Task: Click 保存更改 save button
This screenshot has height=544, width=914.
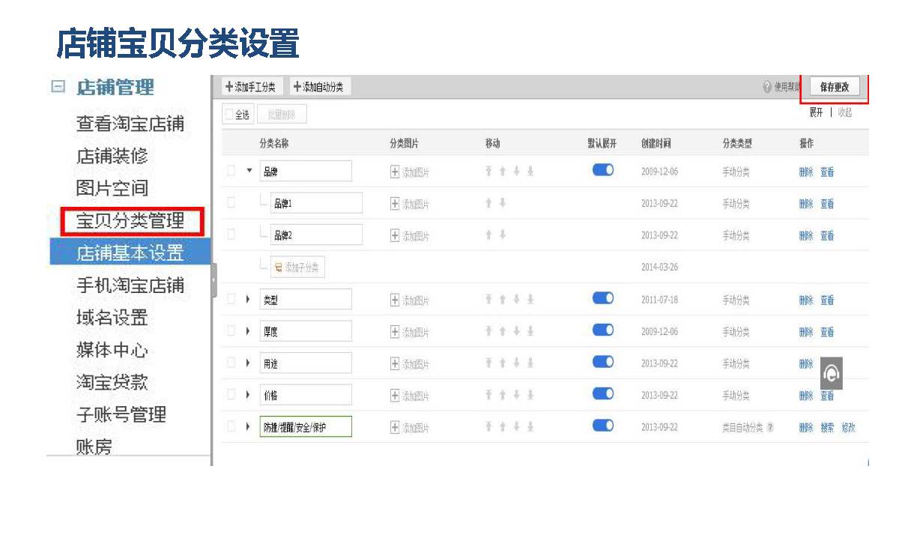Action: pyautogui.click(x=835, y=88)
